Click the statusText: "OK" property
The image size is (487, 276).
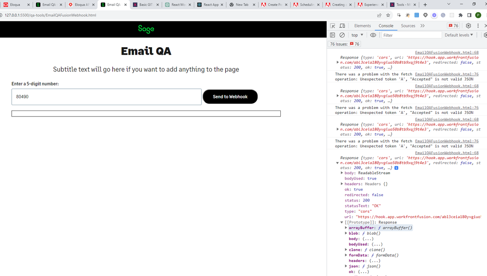click(x=363, y=206)
